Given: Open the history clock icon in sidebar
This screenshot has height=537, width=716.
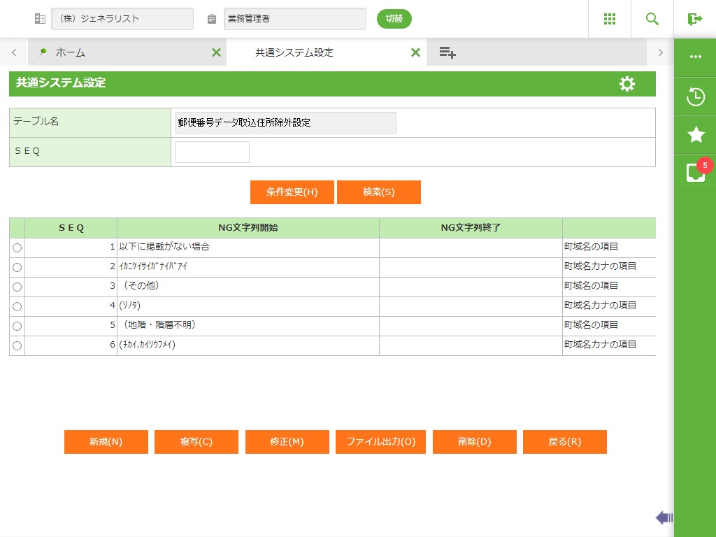Looking at the screenshot, I should (x=695, y=96).
